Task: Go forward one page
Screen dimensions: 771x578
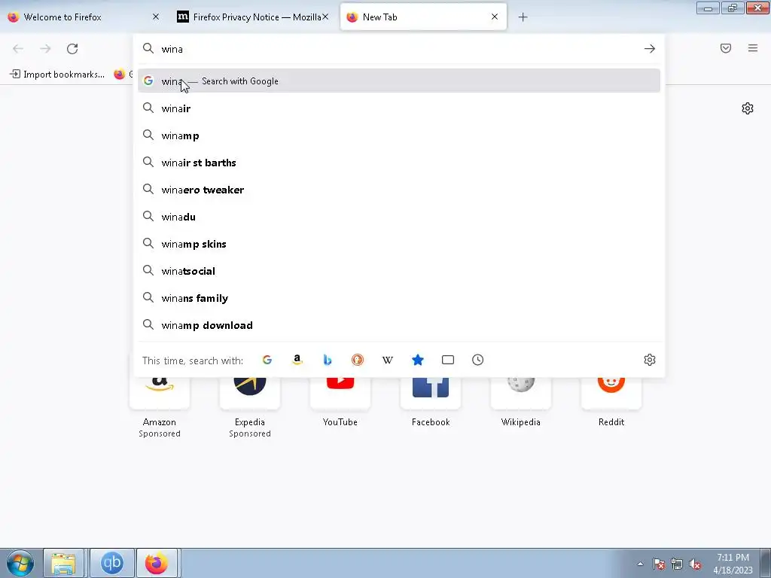Action: point(45,49)
